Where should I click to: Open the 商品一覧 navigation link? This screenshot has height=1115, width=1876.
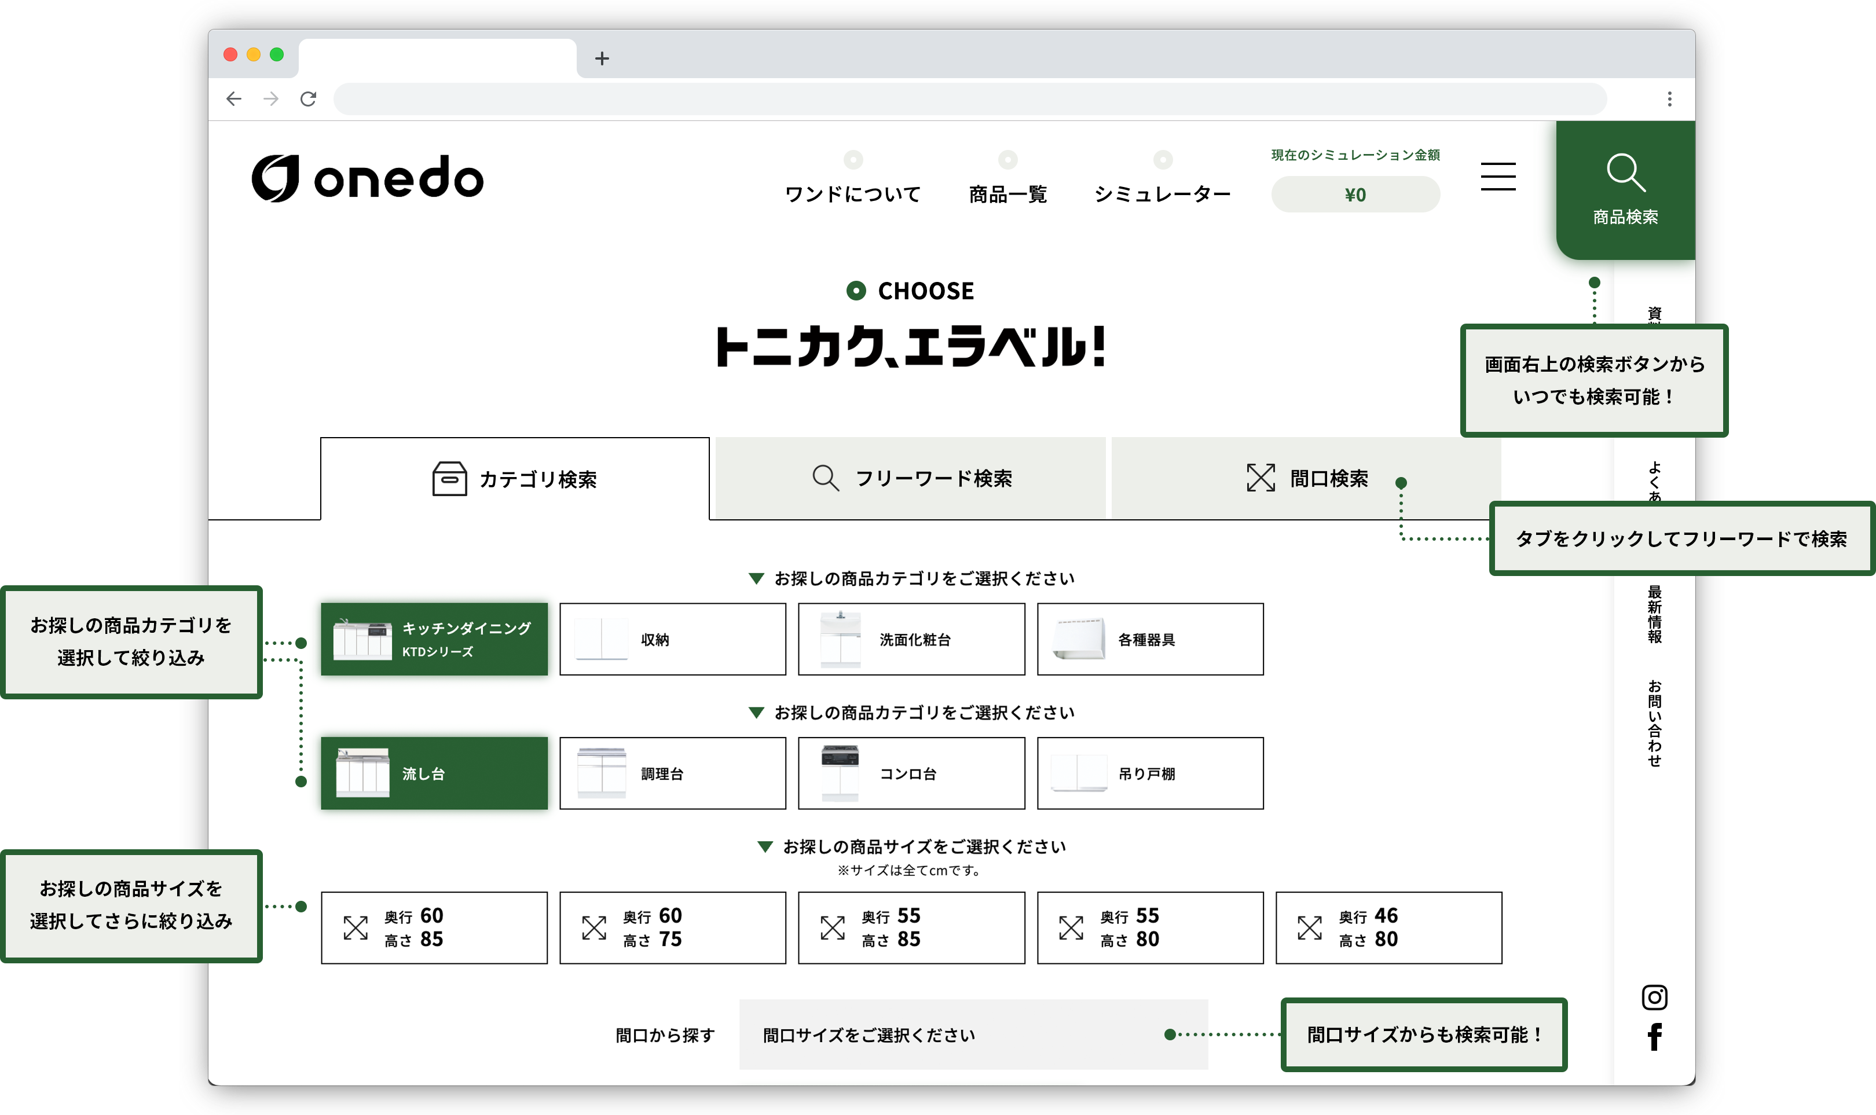pyautogui.click(x=1007, y=194)
